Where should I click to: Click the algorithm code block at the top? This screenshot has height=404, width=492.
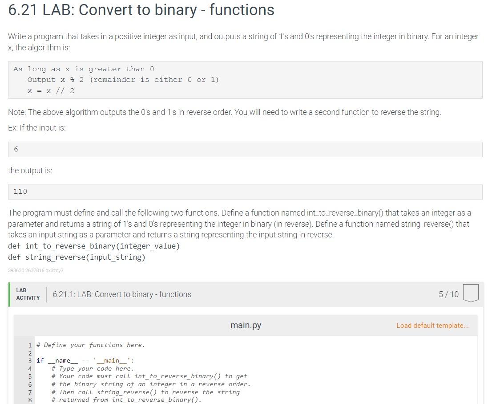(x=245, y=79)
